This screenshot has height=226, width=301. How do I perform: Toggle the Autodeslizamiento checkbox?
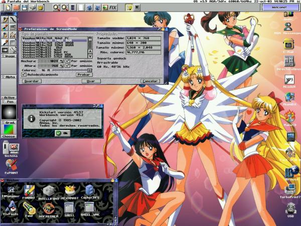pos(24,74)
